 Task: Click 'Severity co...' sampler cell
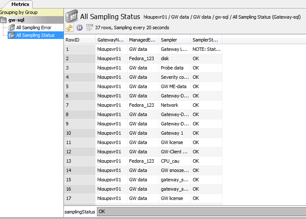pos(175,77)
